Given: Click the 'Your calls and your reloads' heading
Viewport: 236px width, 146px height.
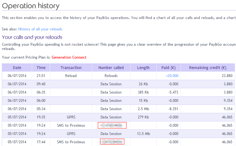Looking at the screenshot, I should click(32, 37).
